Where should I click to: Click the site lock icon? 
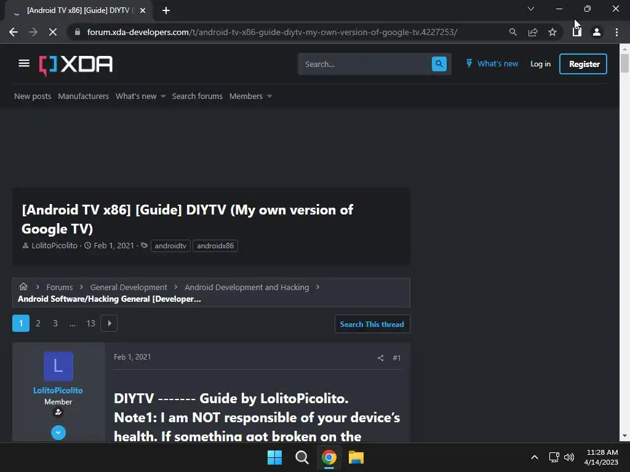[x=78, y=32]
